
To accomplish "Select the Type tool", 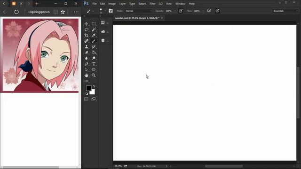I will (94, 64).
